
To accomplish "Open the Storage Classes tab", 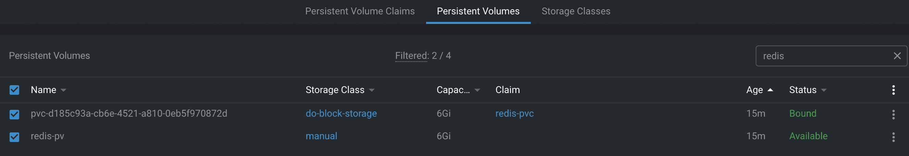I will (x=576, y=11).
